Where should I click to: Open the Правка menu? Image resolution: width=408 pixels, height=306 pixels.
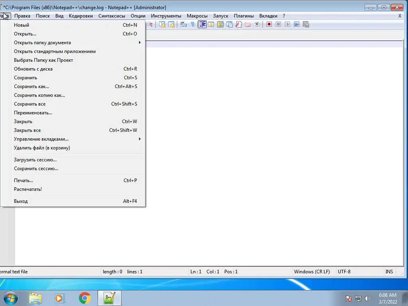point(22,16)
